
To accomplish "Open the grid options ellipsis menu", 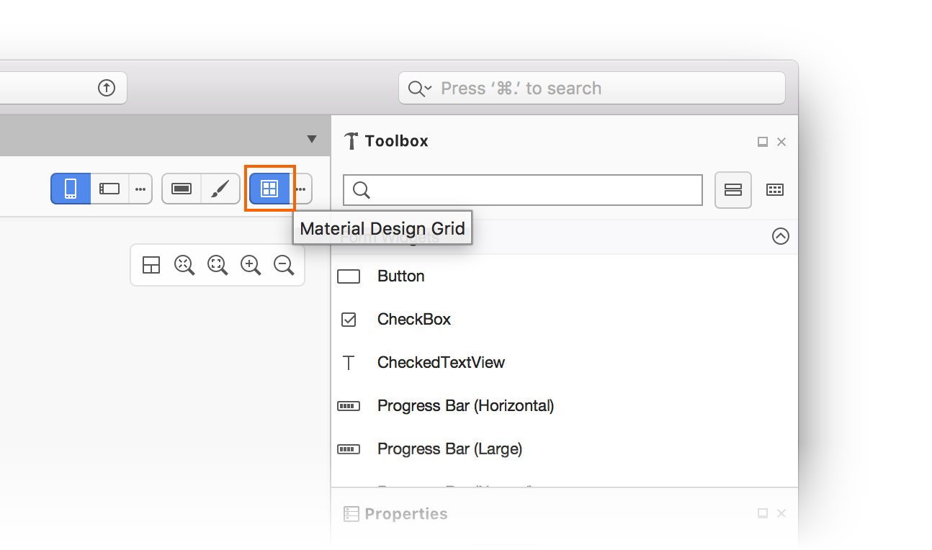I will (x=301, y=189).
